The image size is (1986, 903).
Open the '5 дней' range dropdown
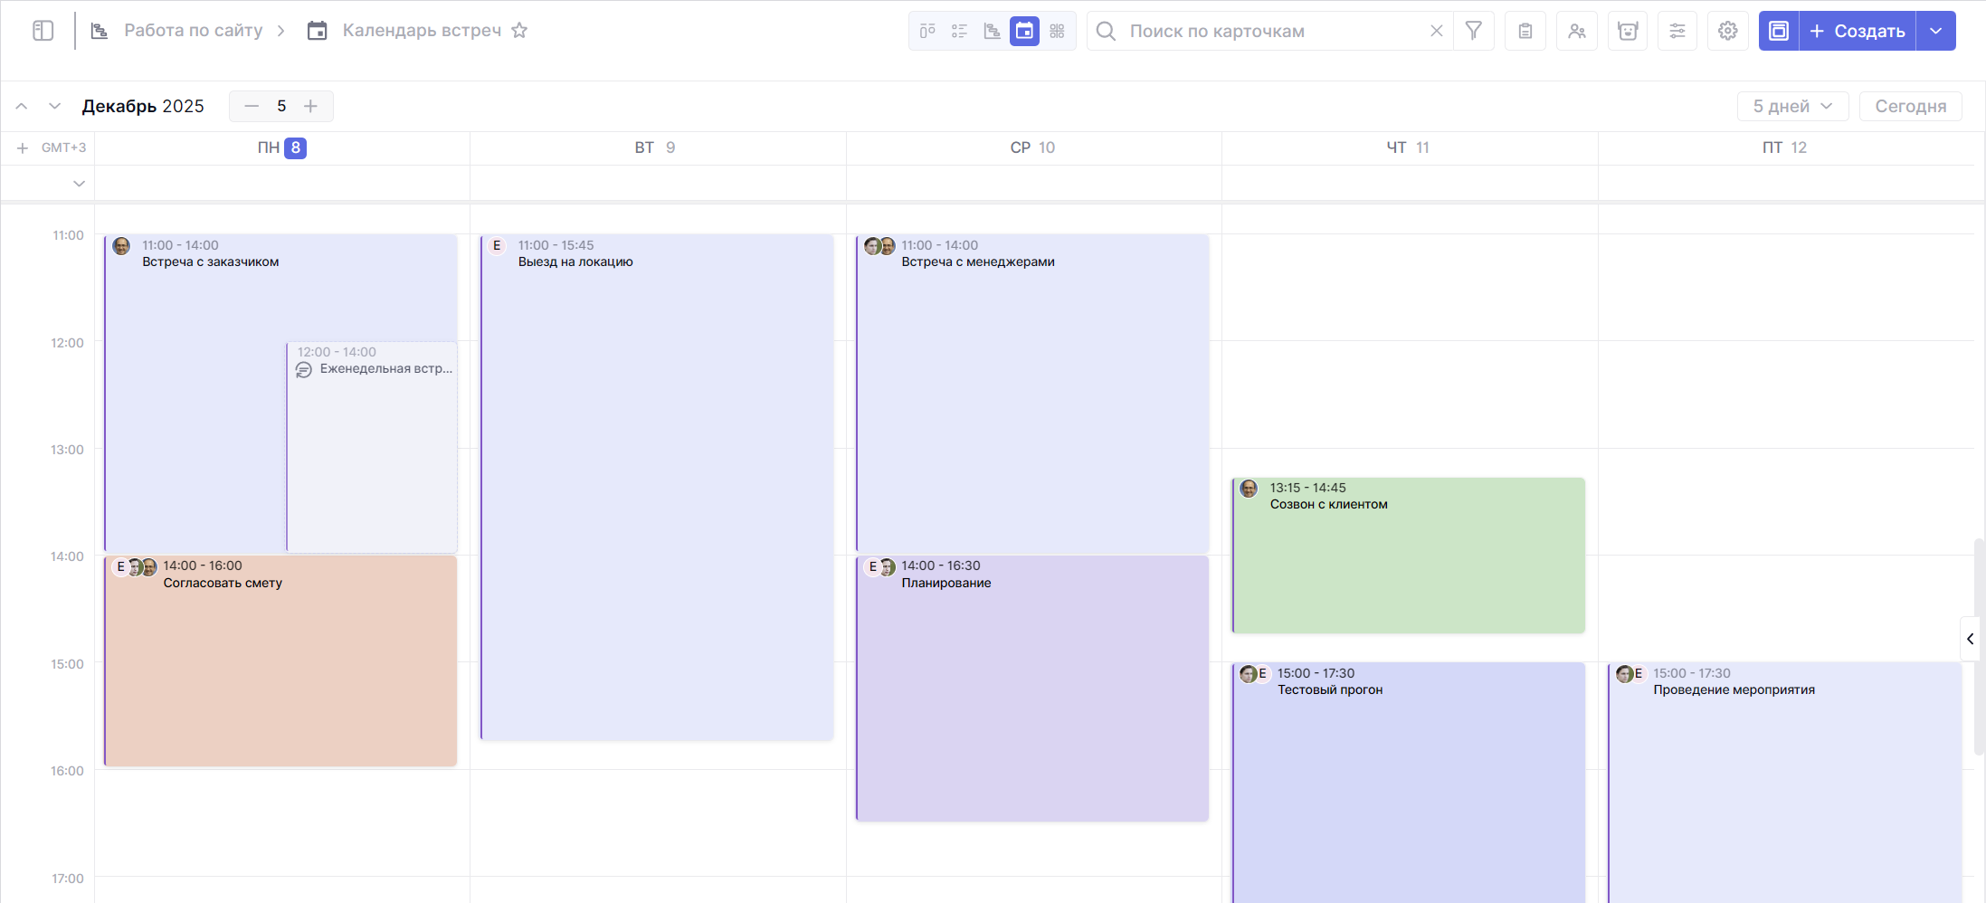(x=1791, y=106)
